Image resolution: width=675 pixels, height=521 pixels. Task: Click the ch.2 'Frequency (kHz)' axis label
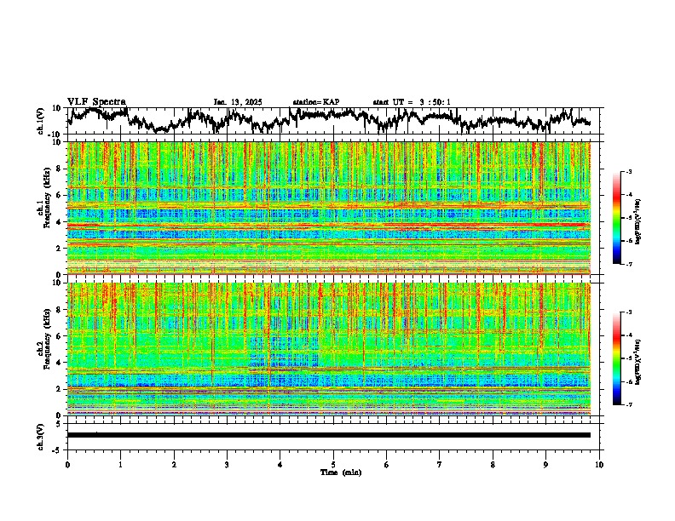(47, 339)
